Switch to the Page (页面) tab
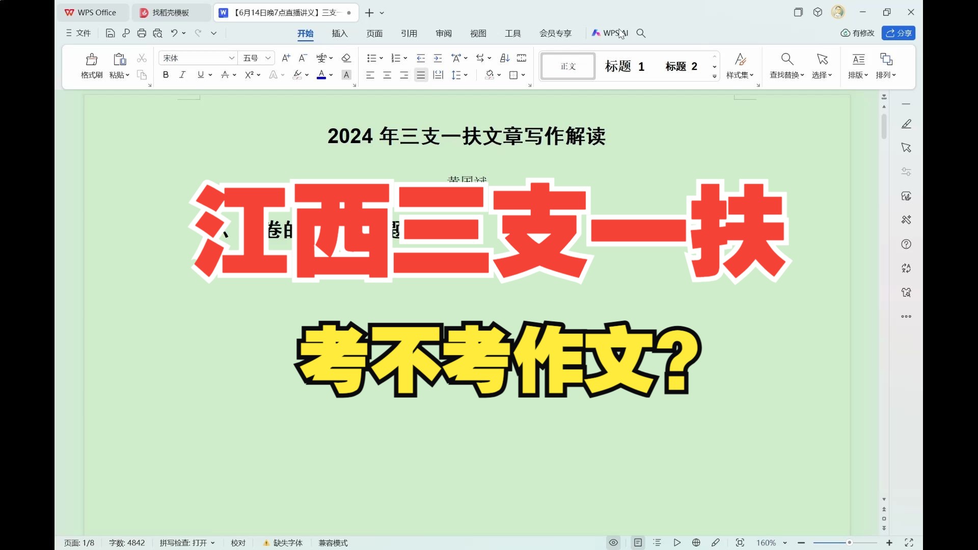 [374, 33]
